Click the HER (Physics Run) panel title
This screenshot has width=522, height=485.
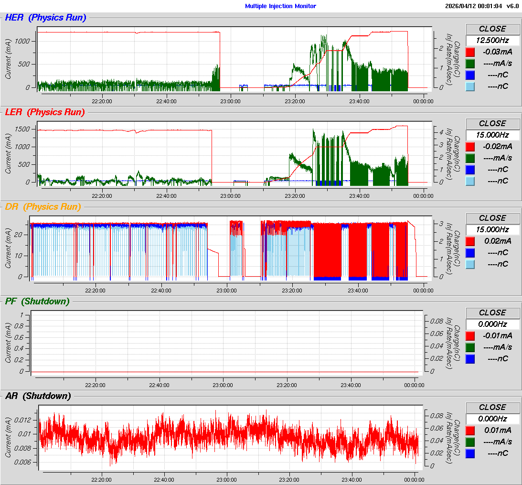[x=45, y=18]
